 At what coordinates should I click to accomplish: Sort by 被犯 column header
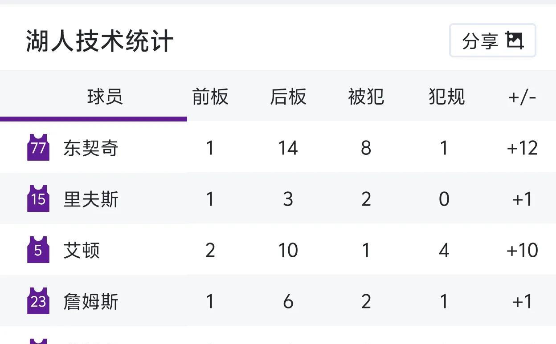(x=366, y=97)
